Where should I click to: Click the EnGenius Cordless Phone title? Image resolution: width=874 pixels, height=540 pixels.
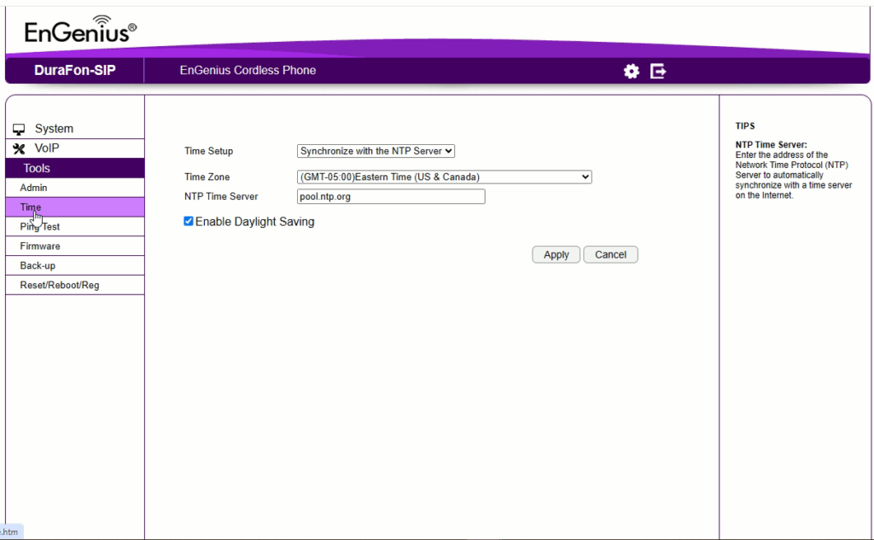248,70
